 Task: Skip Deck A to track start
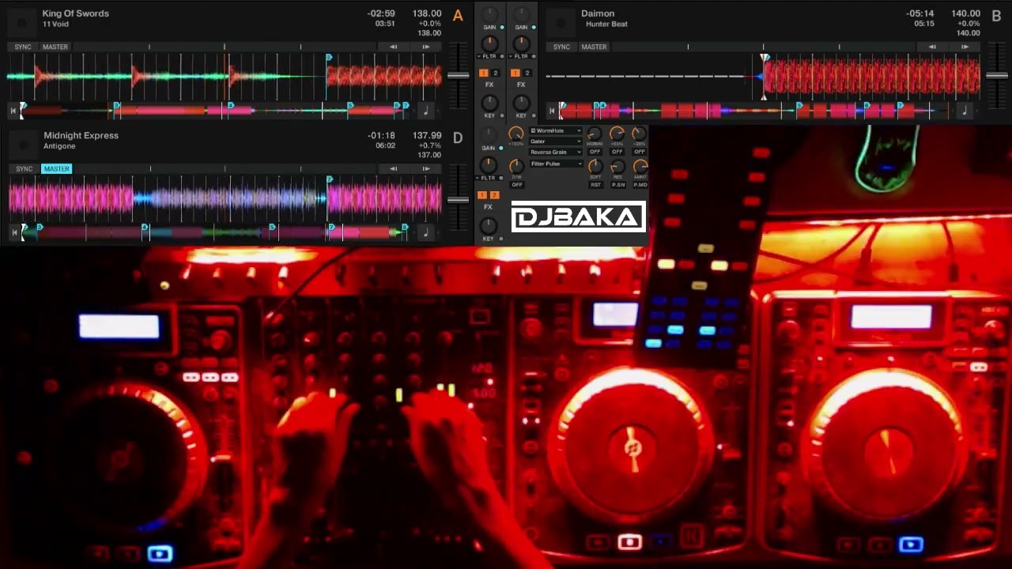click(13, 111)
